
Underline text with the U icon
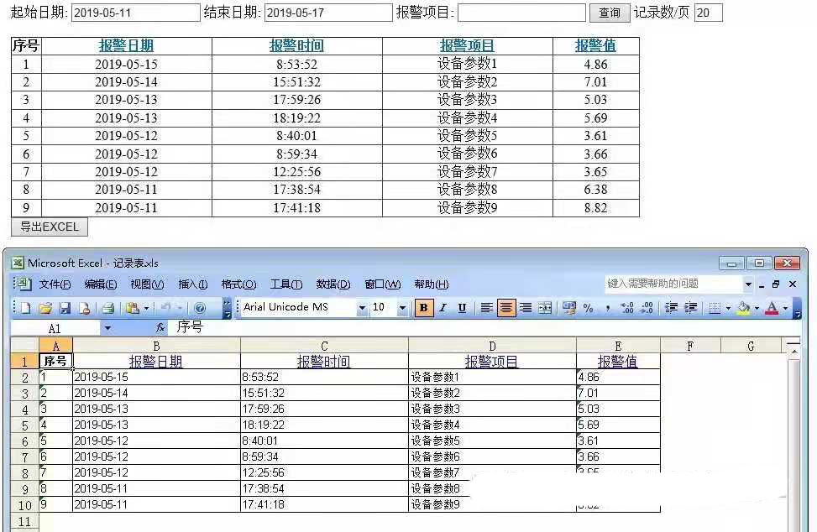pos(462,308)
